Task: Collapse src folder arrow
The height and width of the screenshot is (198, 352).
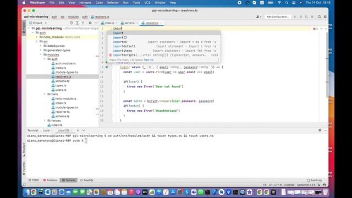Action: pos(37,42)
